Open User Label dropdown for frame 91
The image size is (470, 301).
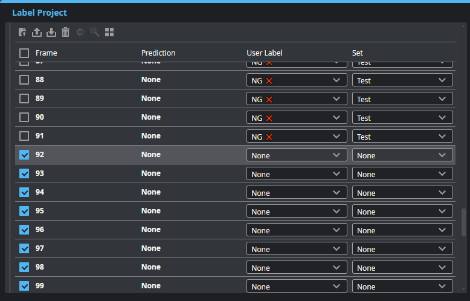pyautogui.click(x=297, y=137)
